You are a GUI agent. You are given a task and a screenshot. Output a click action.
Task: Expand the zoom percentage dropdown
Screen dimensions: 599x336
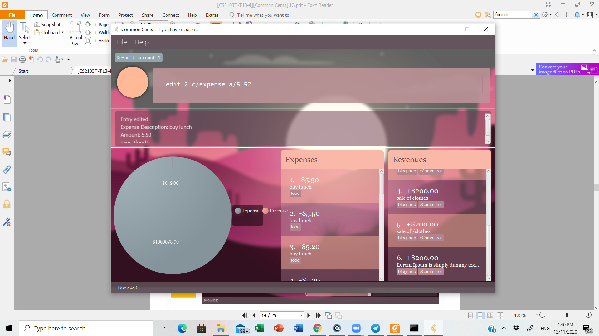tap(537, 315)
